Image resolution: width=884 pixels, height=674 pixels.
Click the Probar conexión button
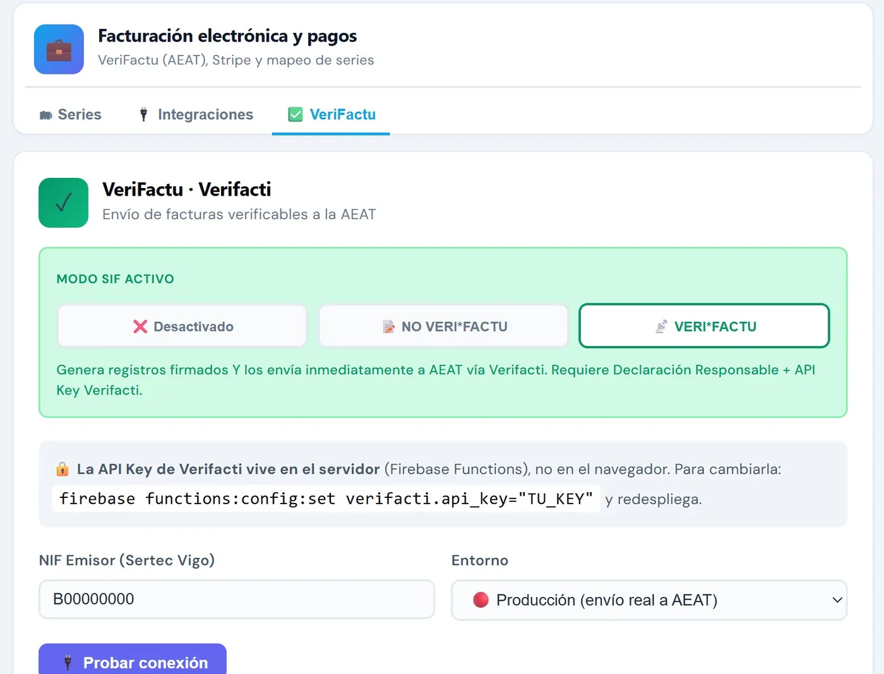[133, 659]
